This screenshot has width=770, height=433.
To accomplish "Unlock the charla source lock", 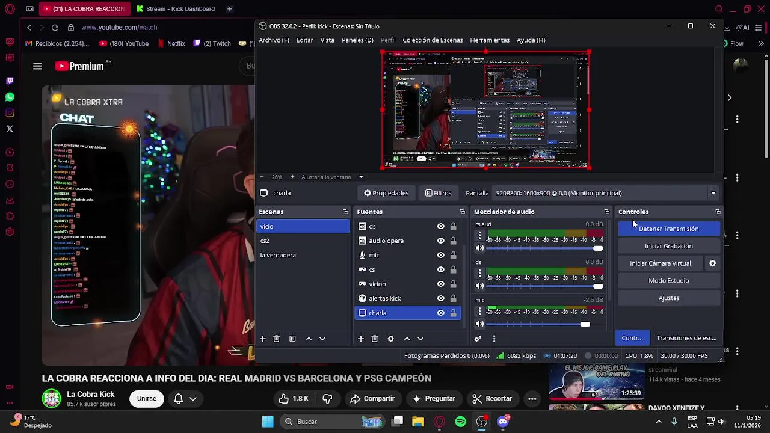I will tap(453, 313).
